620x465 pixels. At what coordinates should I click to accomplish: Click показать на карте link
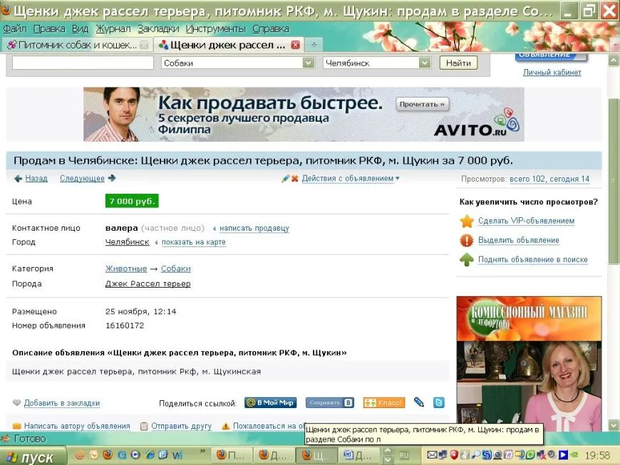[194, 242]
